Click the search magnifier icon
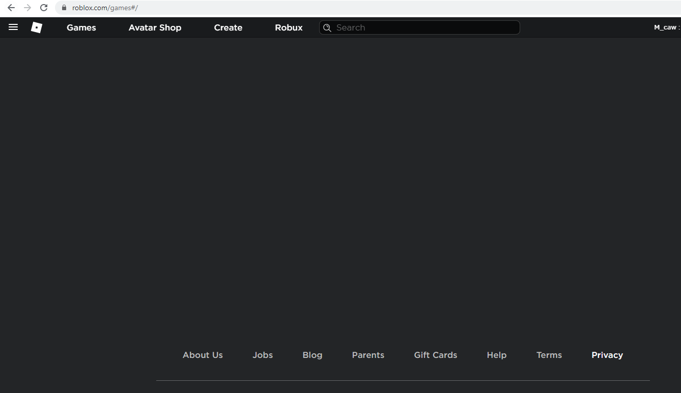The width and height of the screenshot is (681, 393). click(x=327, y=27)
